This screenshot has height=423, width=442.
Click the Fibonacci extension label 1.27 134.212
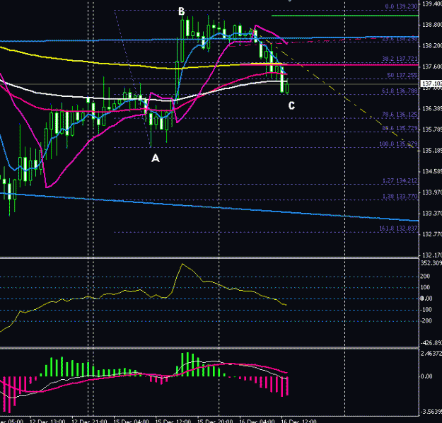coord(400,180)
